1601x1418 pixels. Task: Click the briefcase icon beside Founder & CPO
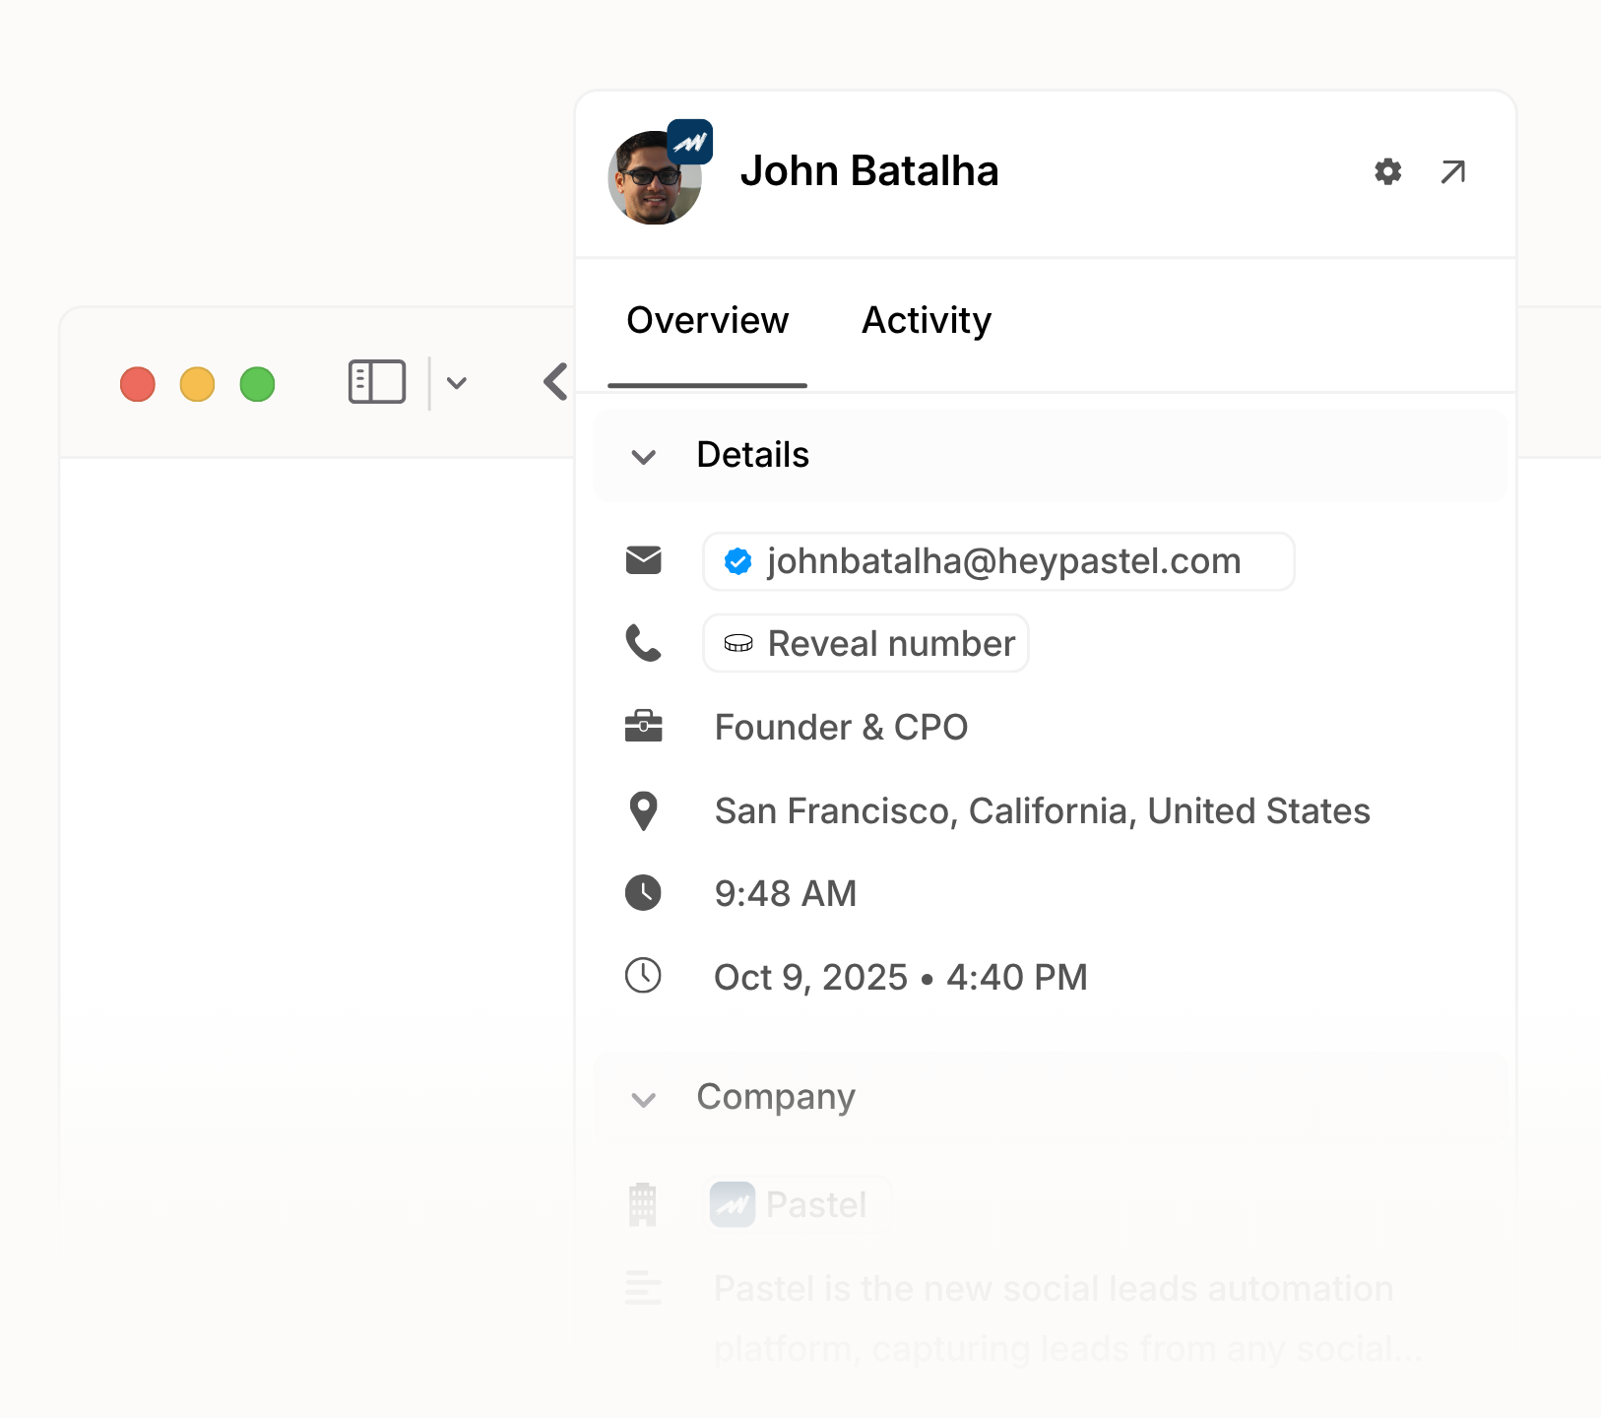tap(644, 726)
